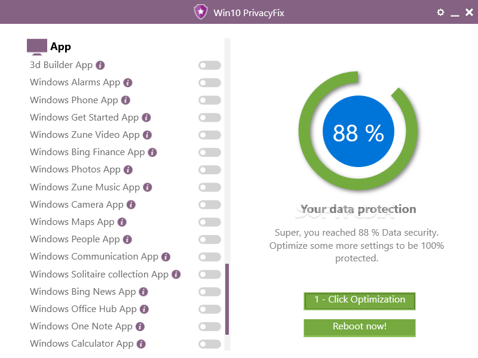Screen dimensions: 478x358
Task: View info for Windows Communication App
Action: [166, 257]
